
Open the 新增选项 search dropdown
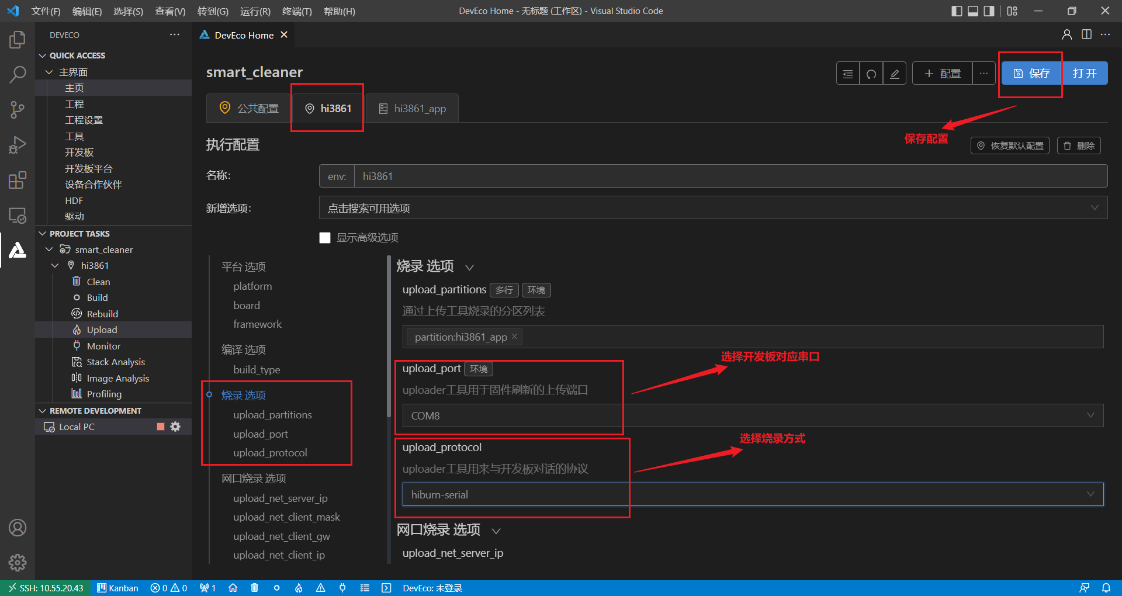coord(713,208)
